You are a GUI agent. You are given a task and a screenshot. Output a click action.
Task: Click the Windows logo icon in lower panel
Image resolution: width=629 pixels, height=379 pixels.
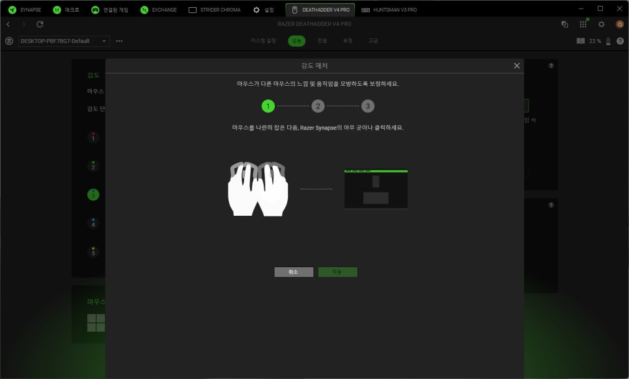(x=96, y=322)
